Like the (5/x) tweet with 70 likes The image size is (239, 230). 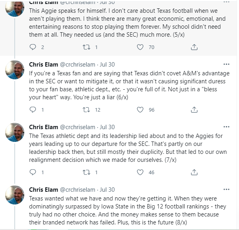click(x=140, y=47)
